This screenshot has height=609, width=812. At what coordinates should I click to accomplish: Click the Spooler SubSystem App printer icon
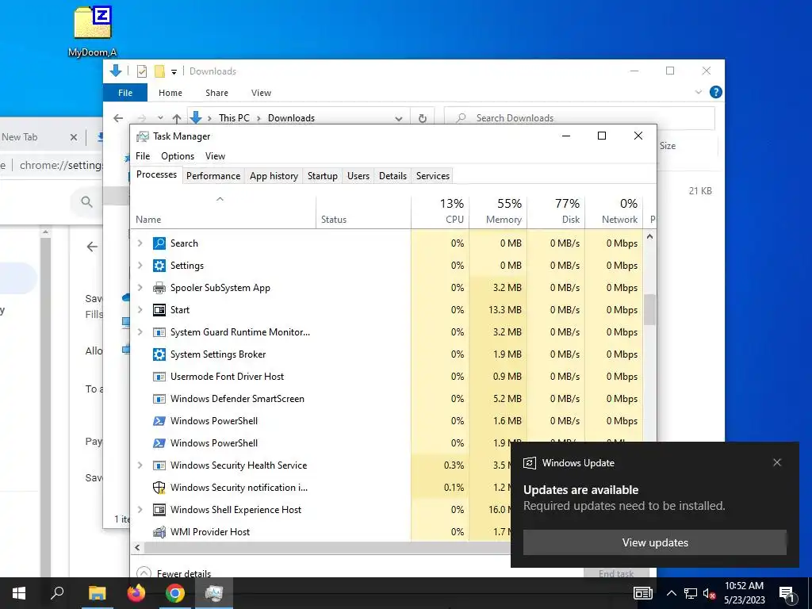click(159, 288)
